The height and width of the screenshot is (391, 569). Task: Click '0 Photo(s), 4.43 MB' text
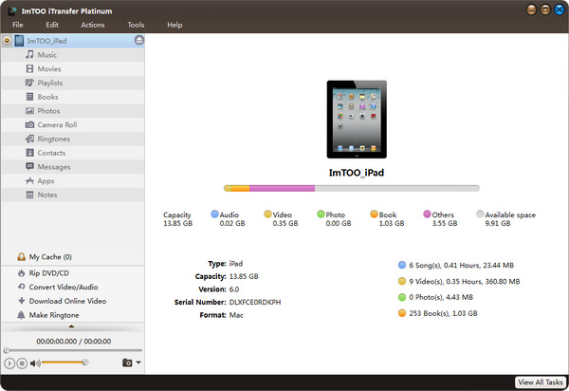tap(441, 297)
